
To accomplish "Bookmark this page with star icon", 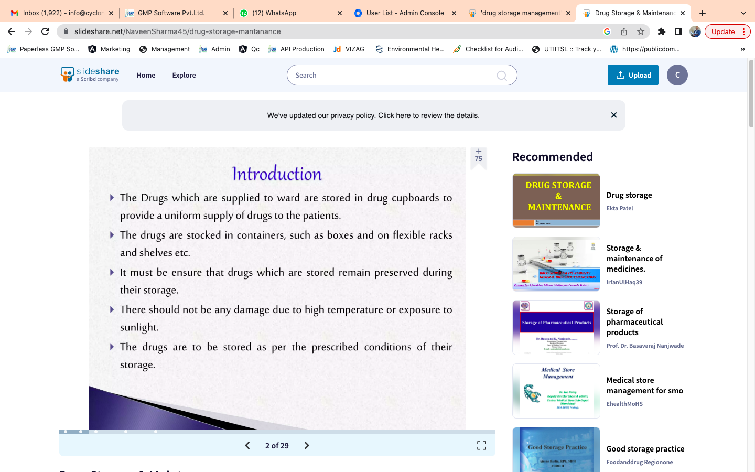I will coord(640,31).
